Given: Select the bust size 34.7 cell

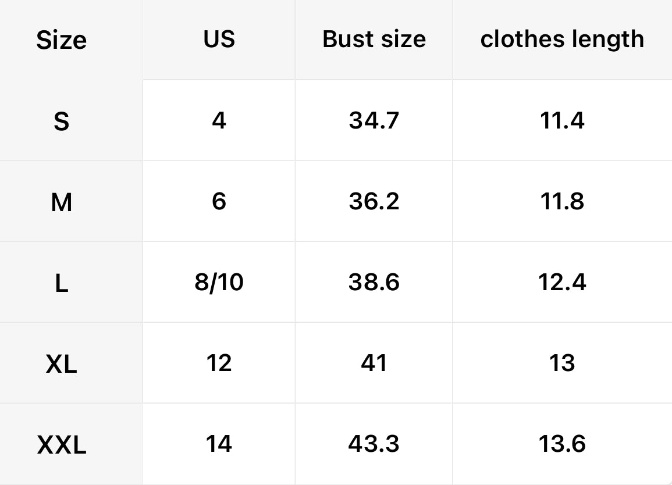Looking at the screenshot, I should 374,120.
